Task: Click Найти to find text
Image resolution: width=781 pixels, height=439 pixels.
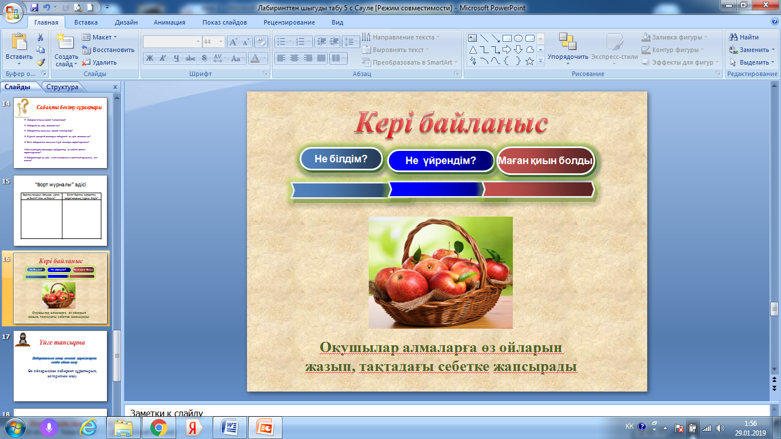Action: coord(744,37)
